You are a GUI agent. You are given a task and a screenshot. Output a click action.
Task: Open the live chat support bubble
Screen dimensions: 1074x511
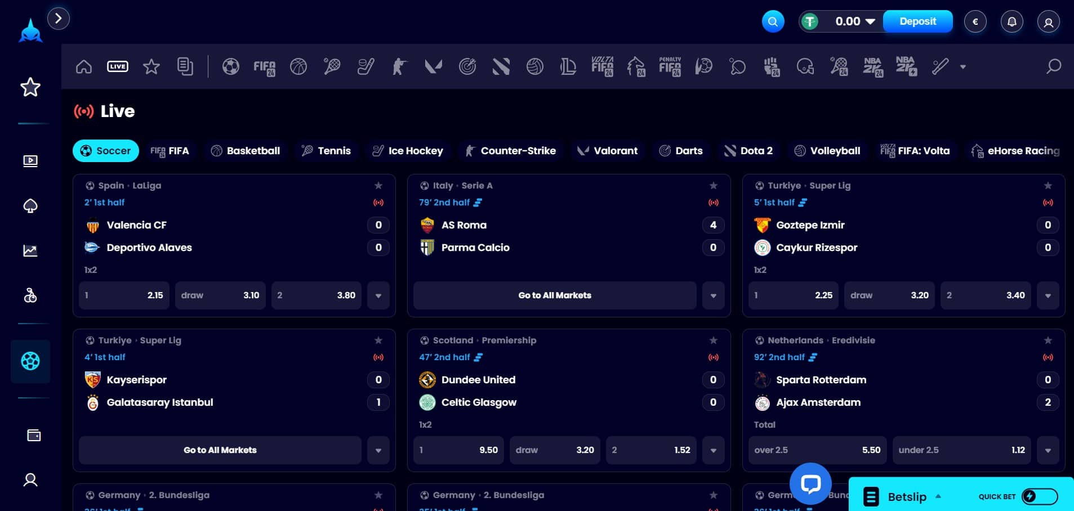tap(810, 483)
